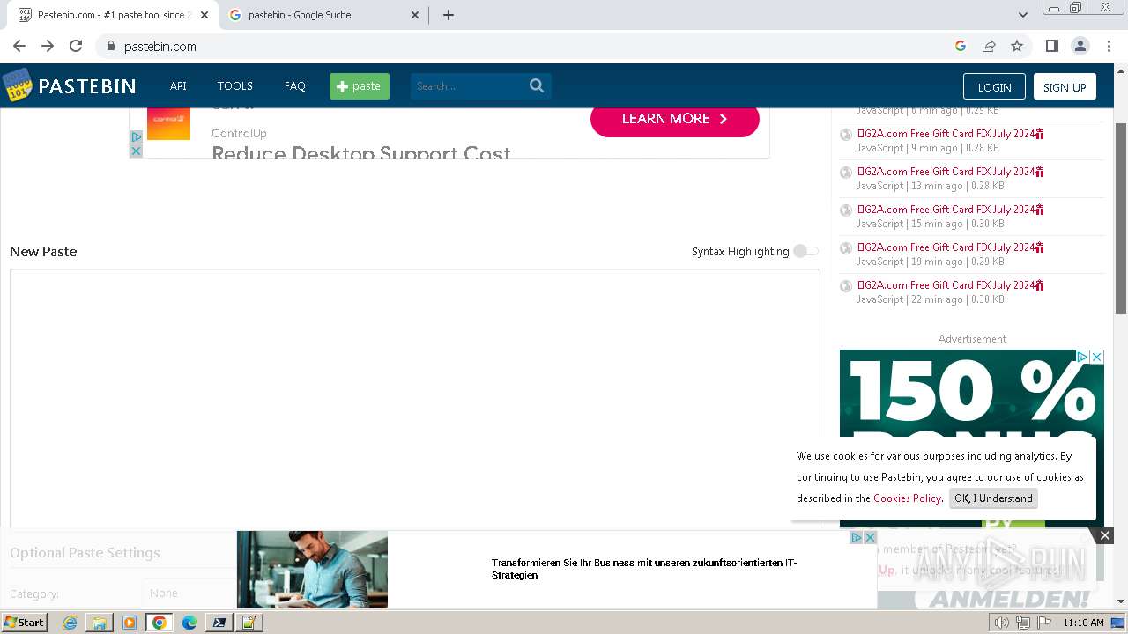The height and width of the screenshot is (634, 1128).
Task: Open the FAQ menu item
Action: click(x=295, y=86)
